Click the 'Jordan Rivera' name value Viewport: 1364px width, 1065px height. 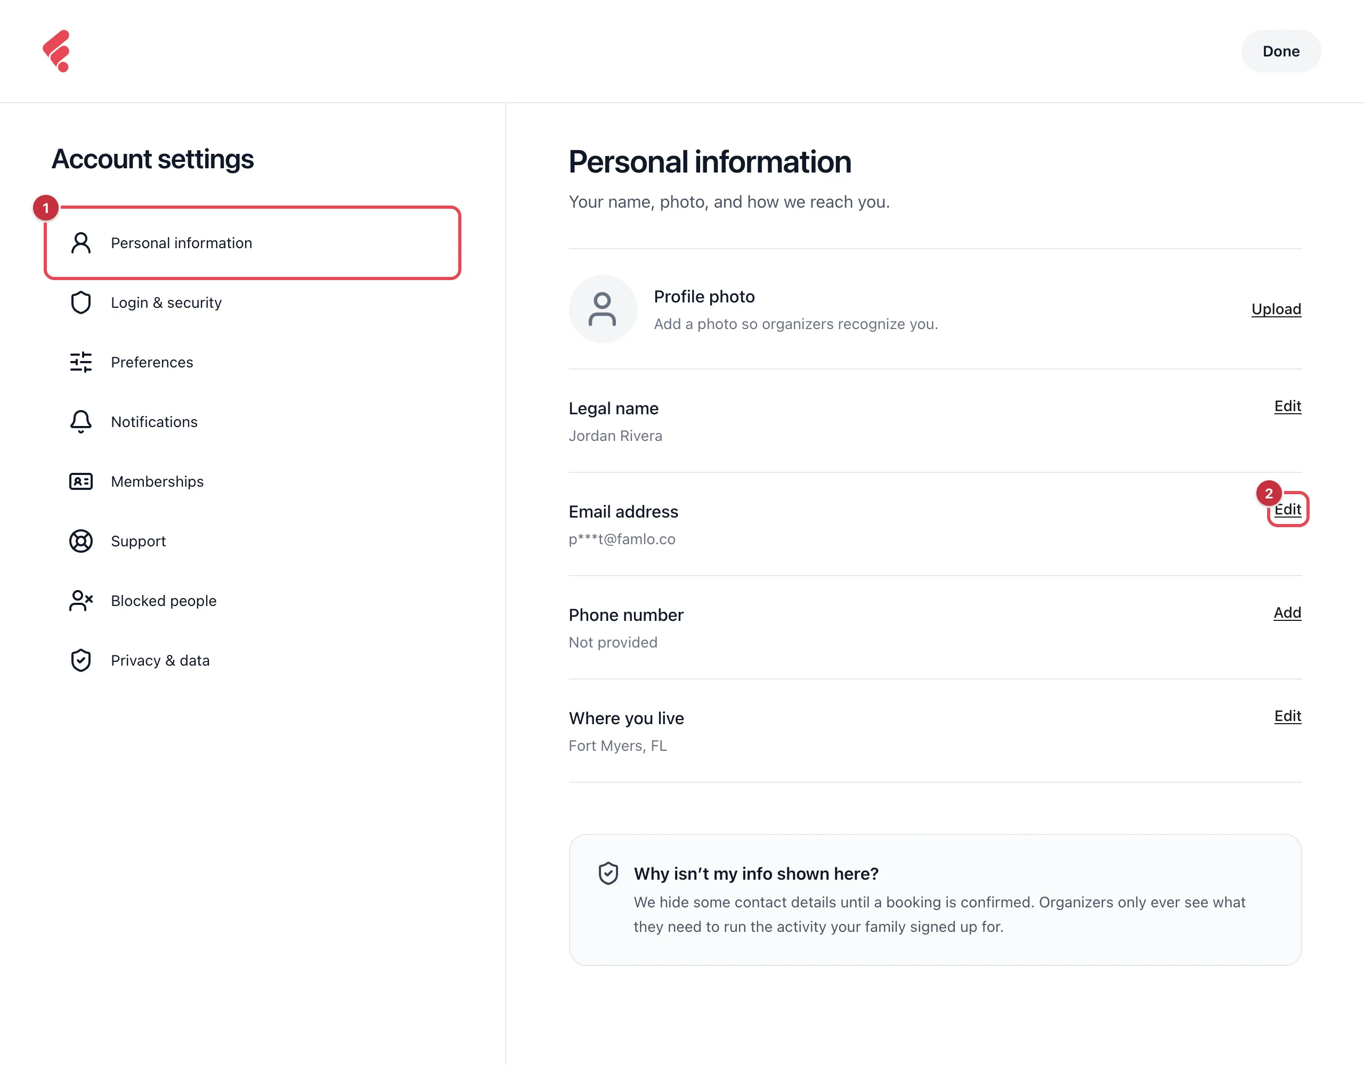pyautogui.click(x=615, y=436)
